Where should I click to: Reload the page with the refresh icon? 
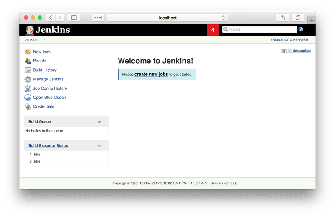pyautogui.click(x=224, y=18)
